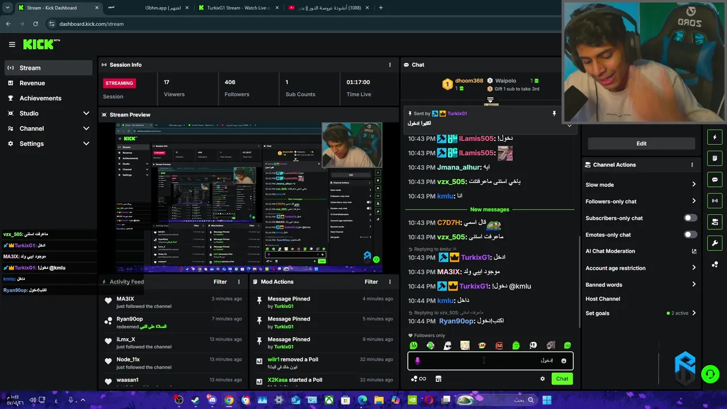727x409 pixels.
Task: Send message with the green Chat button
Action: pyautogui.click(x=562, y=379)
